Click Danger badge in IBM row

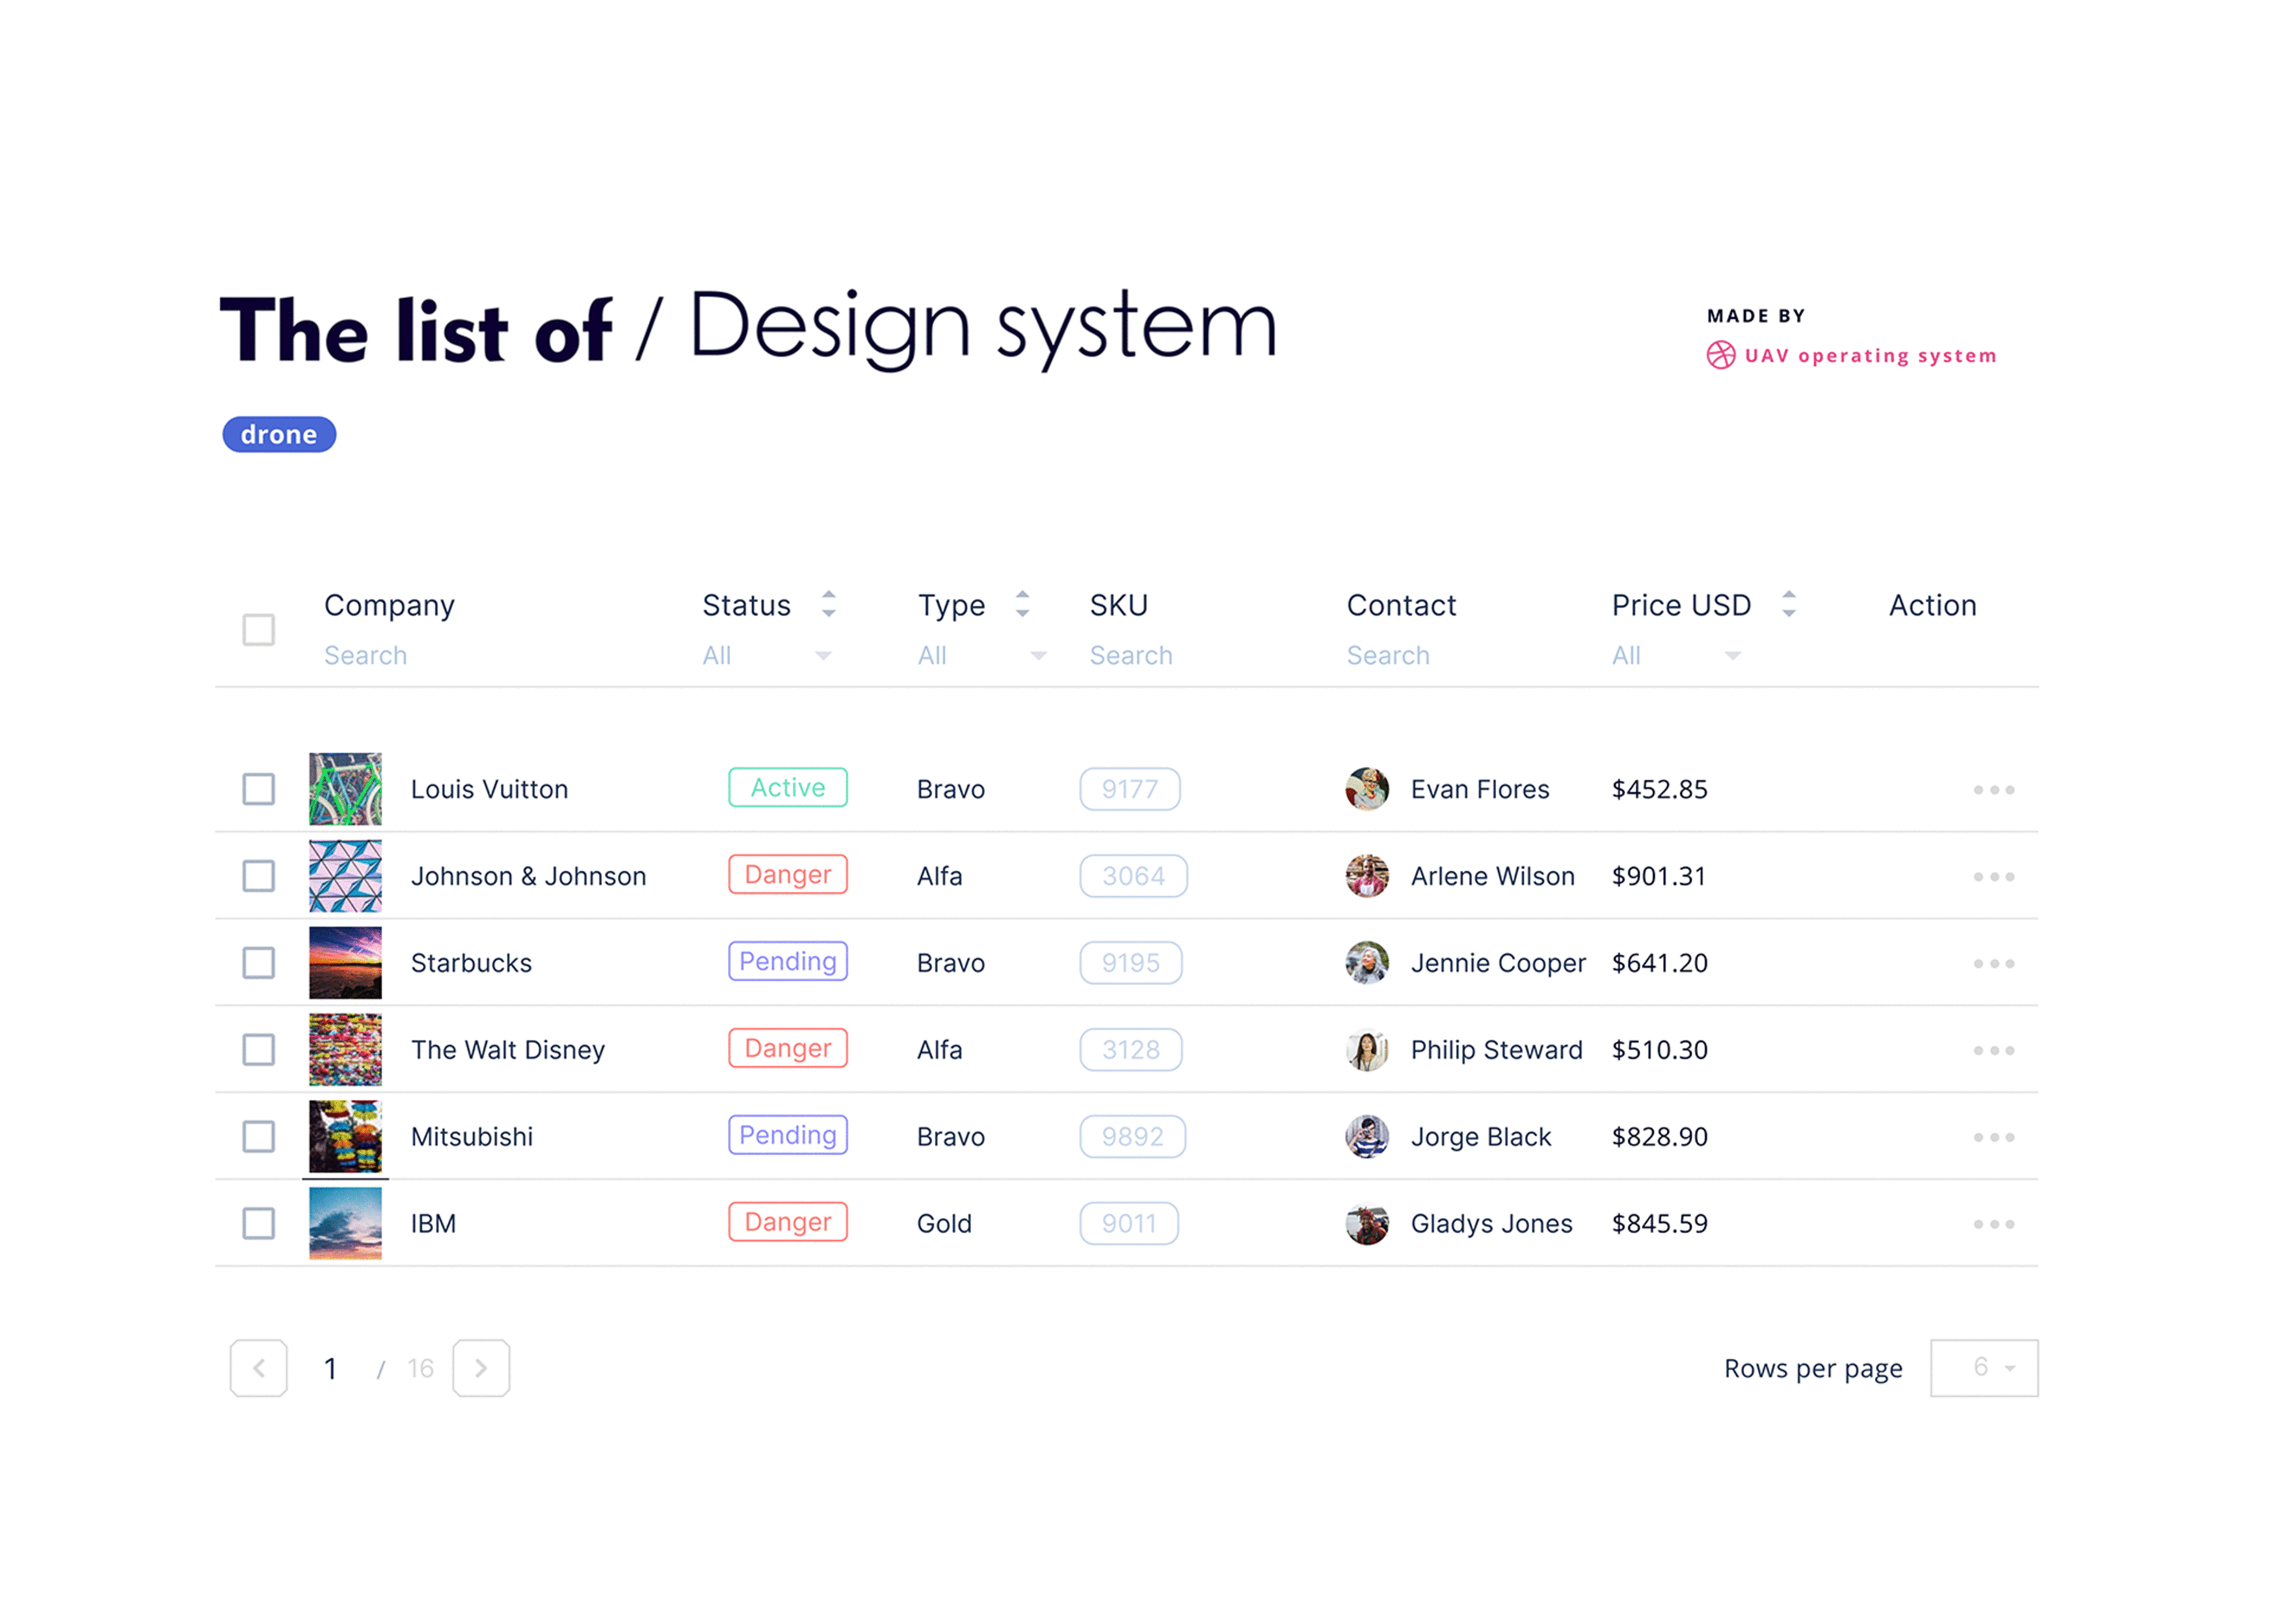coord(788,1223)
